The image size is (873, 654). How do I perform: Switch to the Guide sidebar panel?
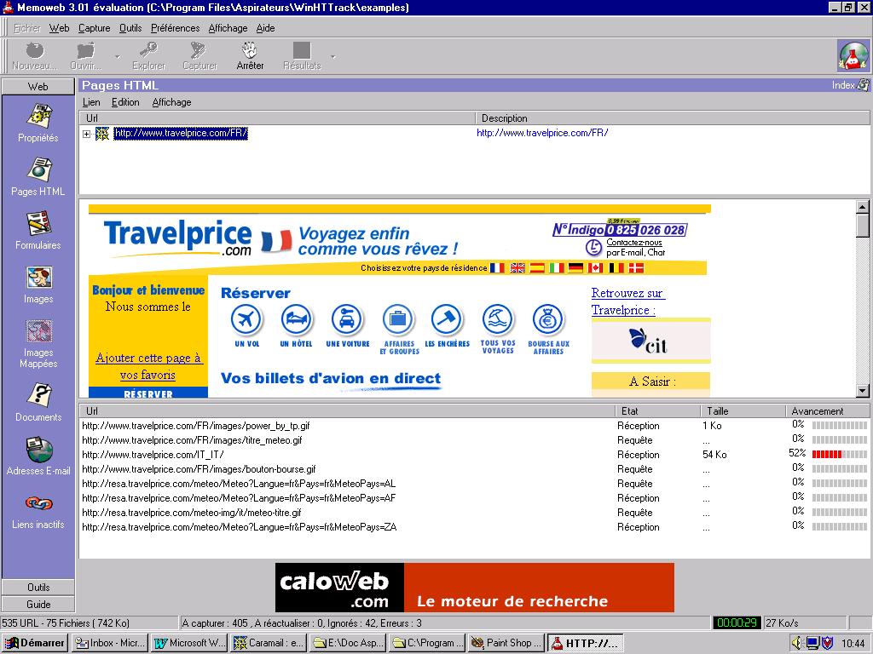pyautogui.click(x=38, y=605)
